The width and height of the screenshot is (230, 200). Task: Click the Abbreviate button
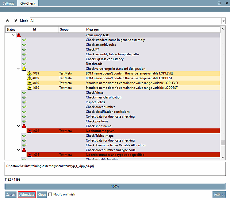tap(27, 194)
